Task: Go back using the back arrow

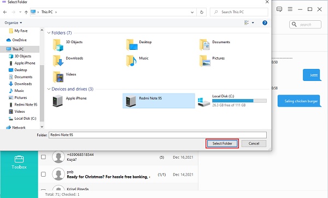Action: tap(5, 12)
